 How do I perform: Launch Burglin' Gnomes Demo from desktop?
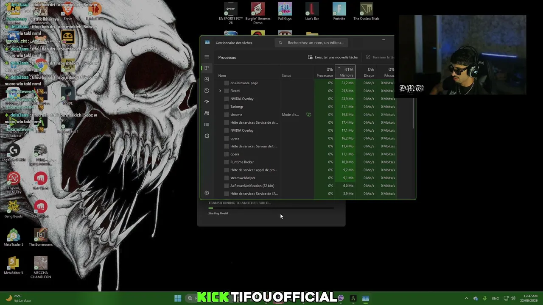258,14
